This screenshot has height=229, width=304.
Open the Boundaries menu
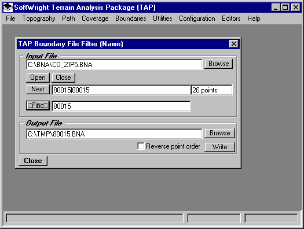(x=131, y=19)
